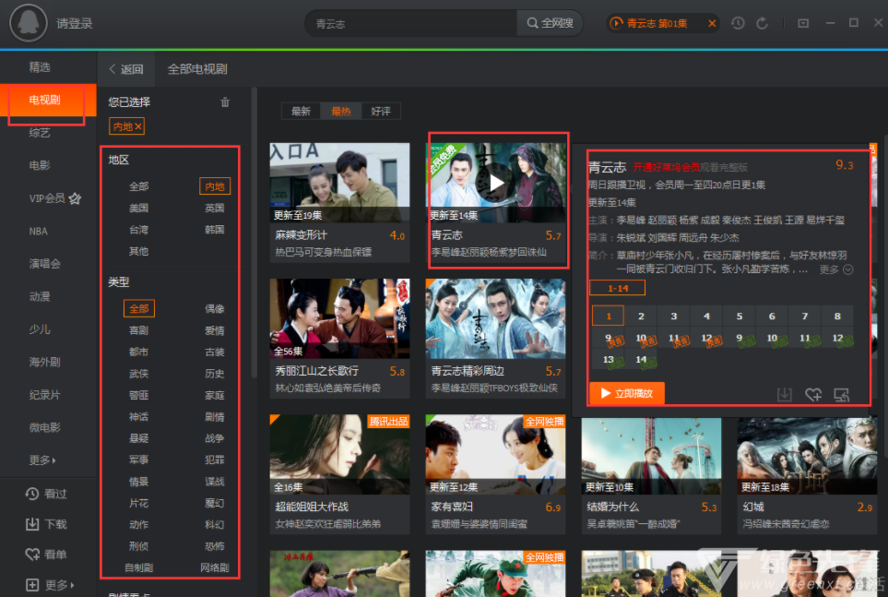Viewport: 888px width, 597px height.
Task: Click the filter panel vertical scrollbar
Action: [255, 233]
